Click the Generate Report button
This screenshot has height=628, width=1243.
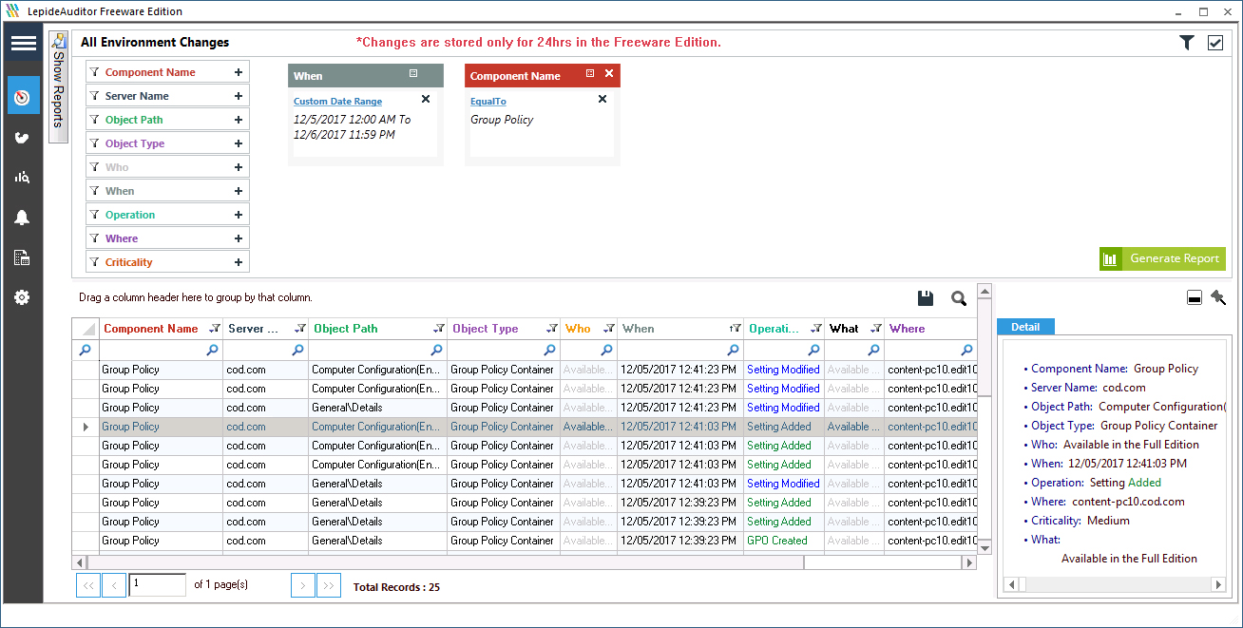[1162, 258]
